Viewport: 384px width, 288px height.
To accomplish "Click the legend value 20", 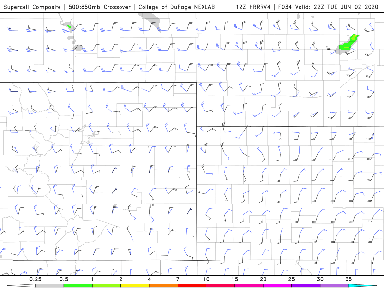I will pyautogui.click(x=263, y=279).
